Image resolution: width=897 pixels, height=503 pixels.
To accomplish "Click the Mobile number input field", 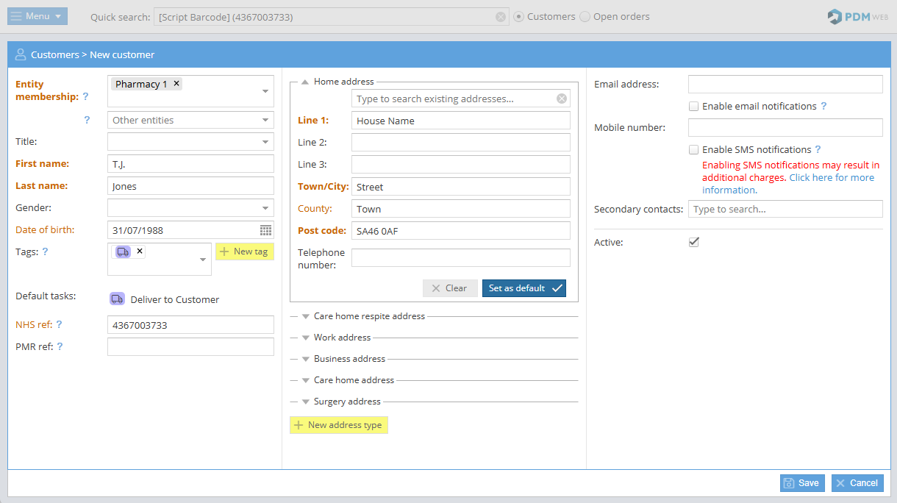I will point(785,128).
